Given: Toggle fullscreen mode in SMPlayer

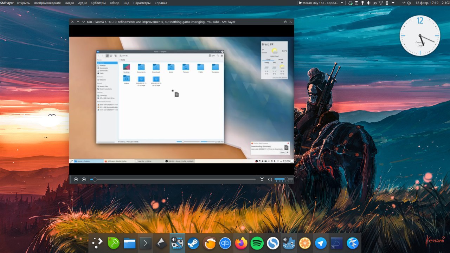Looking at the screenshot, I should pyautogui.click(x=262, y=180).
